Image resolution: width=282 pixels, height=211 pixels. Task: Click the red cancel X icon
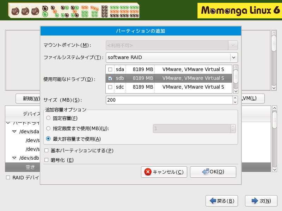tap(148, 172)
